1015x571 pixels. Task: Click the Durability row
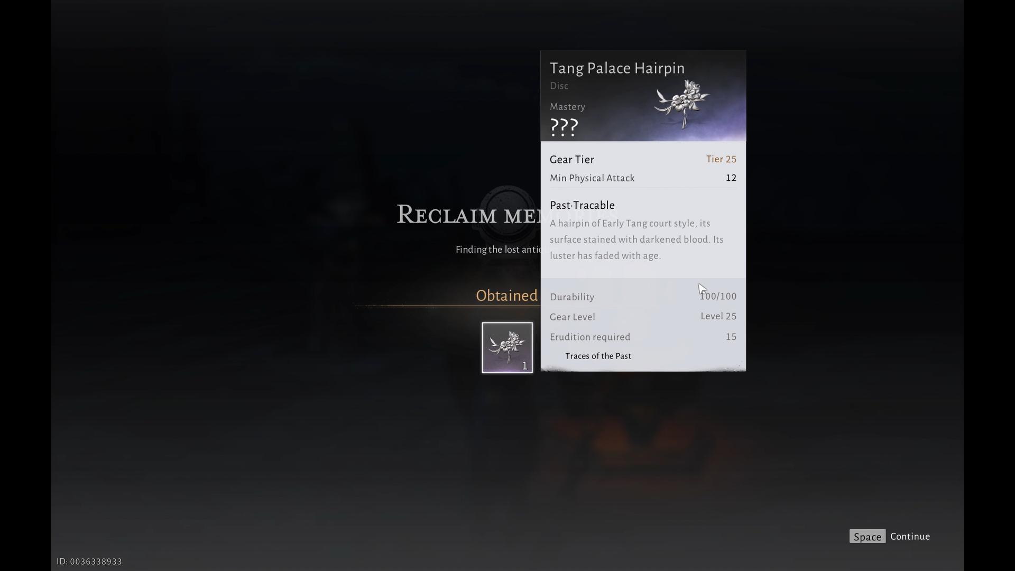click(643, 297)
